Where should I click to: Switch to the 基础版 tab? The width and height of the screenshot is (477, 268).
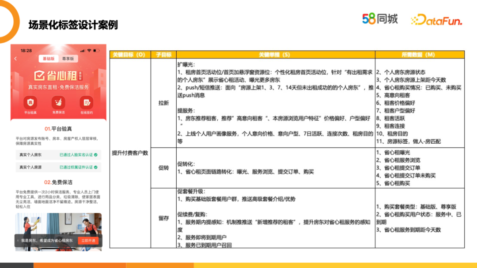pyautogui.click(x=48, y=59)
